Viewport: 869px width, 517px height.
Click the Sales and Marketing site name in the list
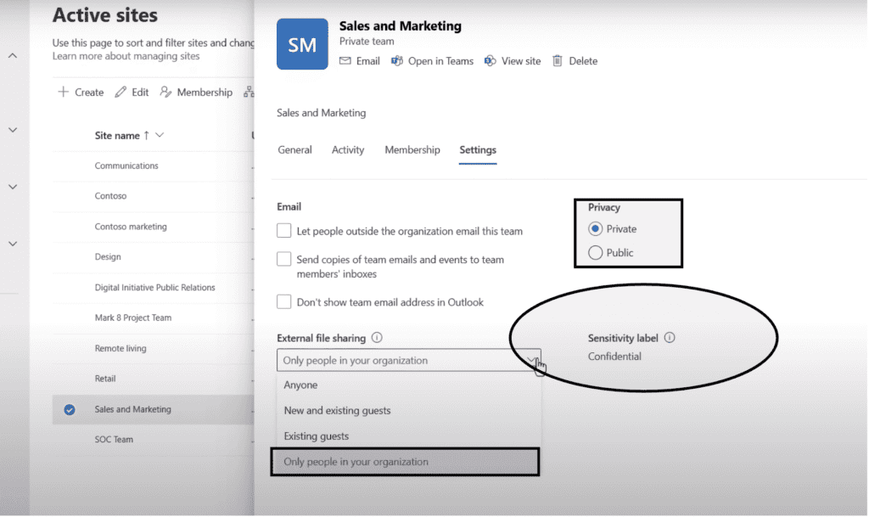coord(133,409)
